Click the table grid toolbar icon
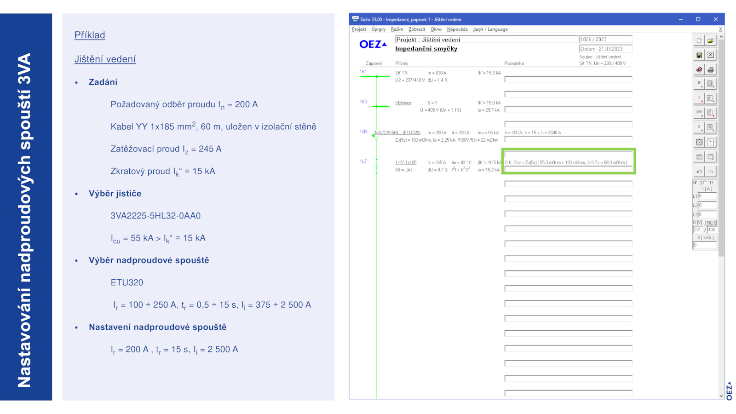 pos(699,157)
